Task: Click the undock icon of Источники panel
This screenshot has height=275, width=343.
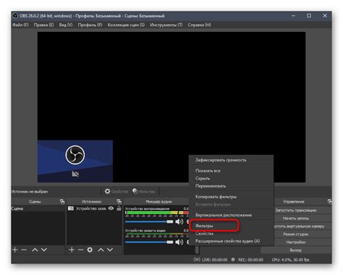Action: pos(119,201)
